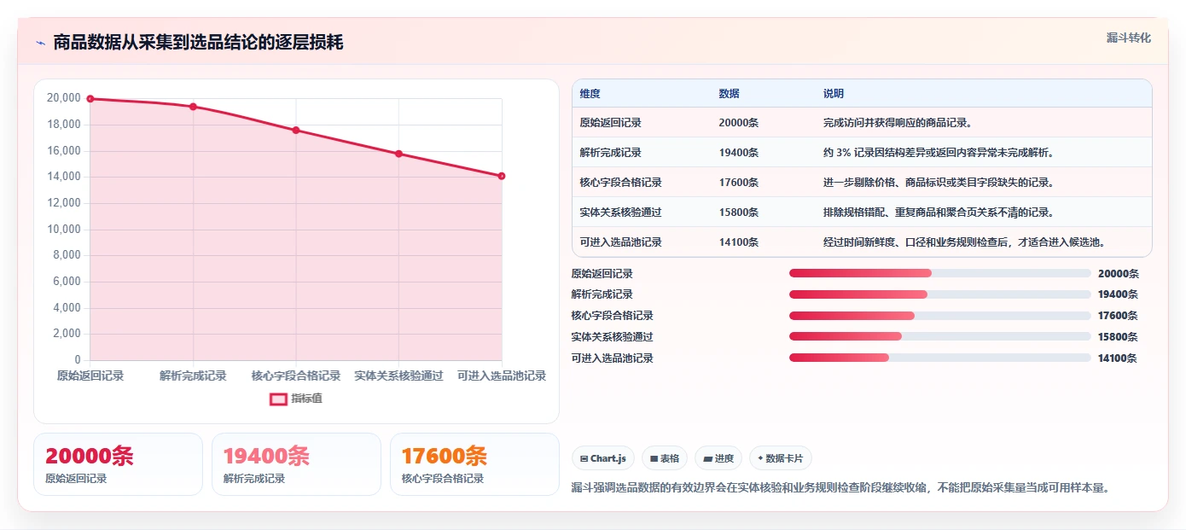Click description starting 排除规格错配
The height and width of the screenshot is (530, 1186).
(x=939, y=213)
